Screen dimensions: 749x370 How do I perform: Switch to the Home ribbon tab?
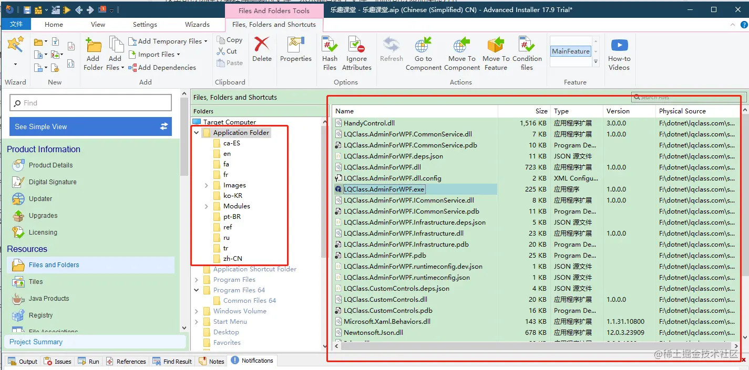click(54, 24)
